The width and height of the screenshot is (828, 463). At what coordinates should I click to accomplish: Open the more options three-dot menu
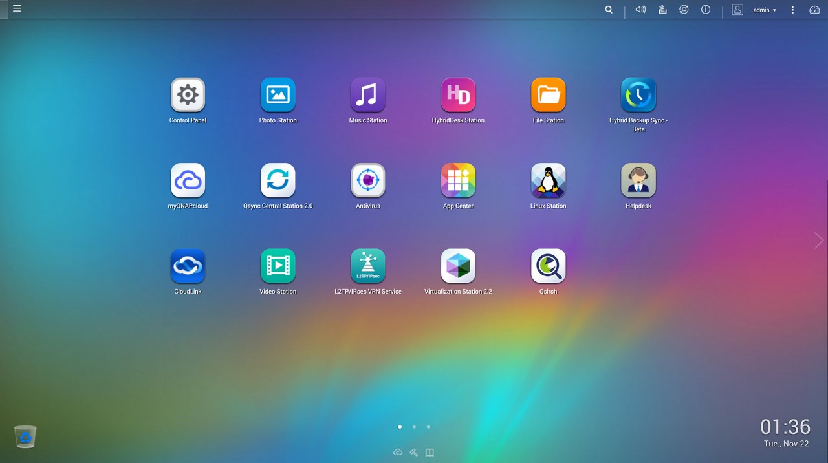(792, 10)
